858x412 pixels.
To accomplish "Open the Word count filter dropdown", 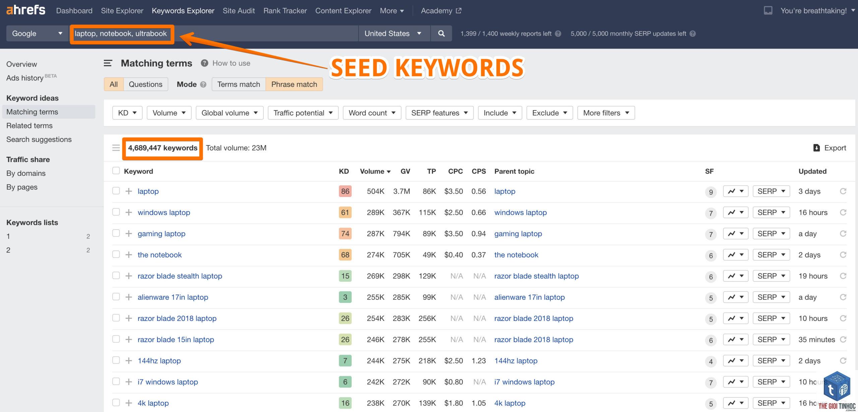I will point(372,113).
